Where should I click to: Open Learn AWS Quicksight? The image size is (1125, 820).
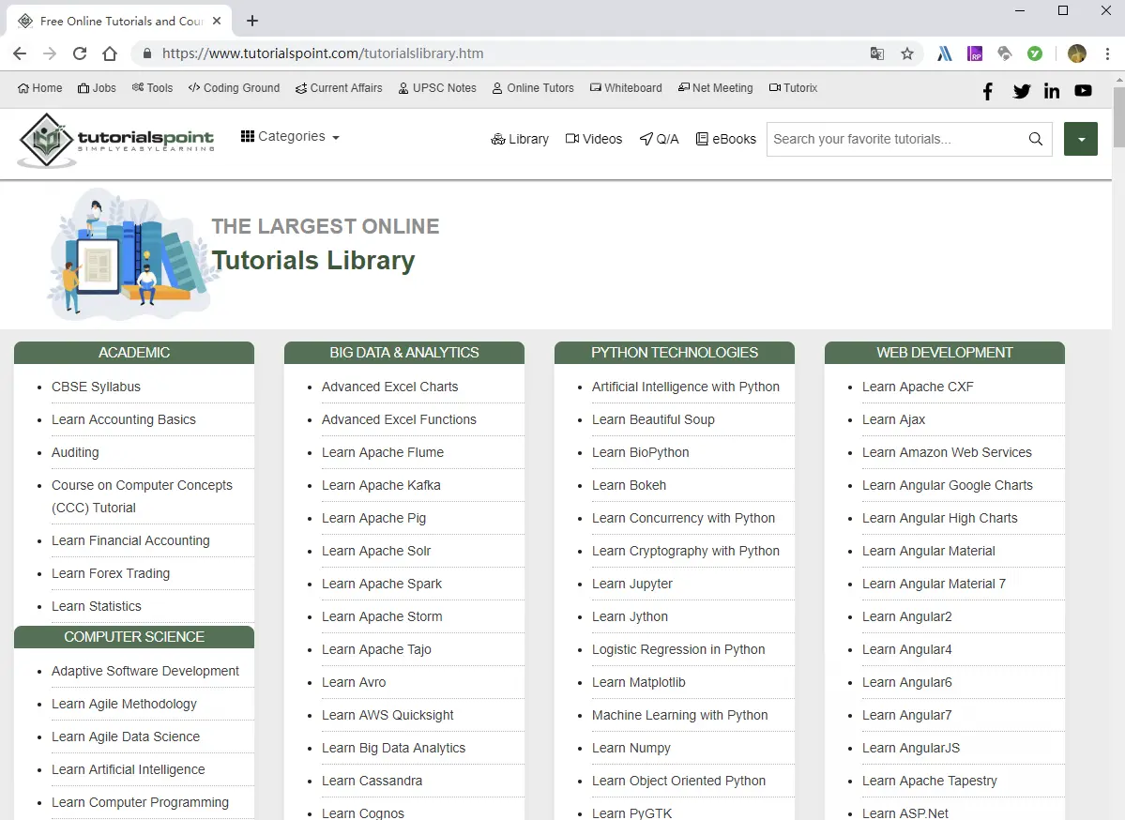388,715
